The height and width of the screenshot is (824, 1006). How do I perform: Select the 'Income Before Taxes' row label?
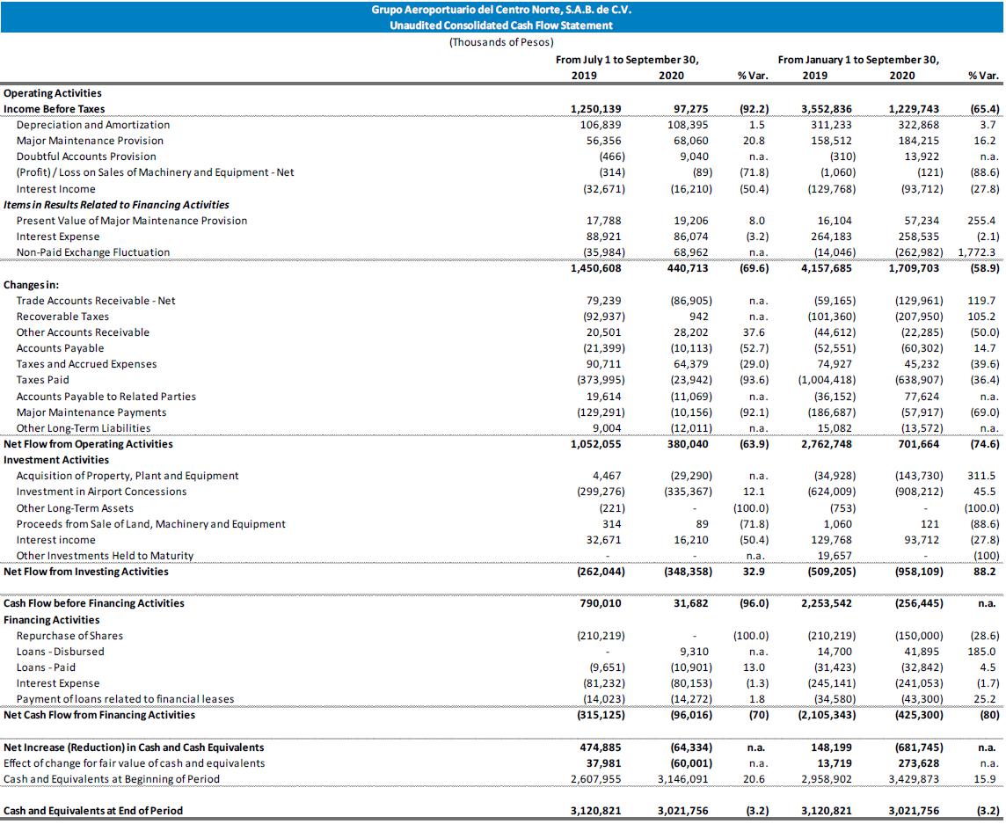click(x=55, y=109)
